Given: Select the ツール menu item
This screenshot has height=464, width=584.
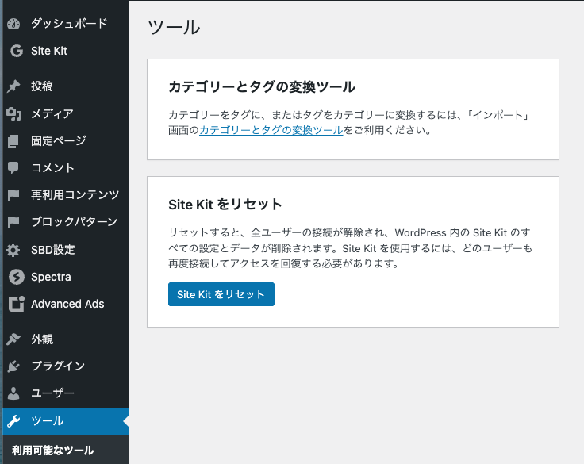Looking at the screenshot, I should click(66, 421).
